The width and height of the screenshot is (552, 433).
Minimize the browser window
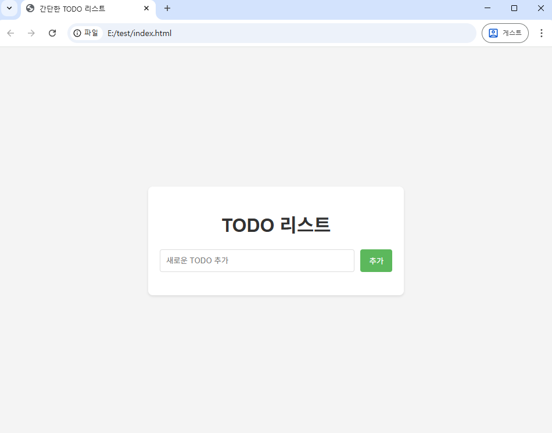point(488,8)
